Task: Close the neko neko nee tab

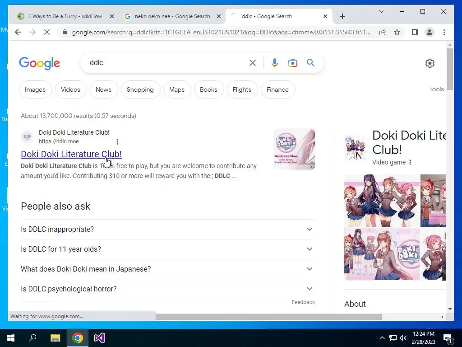Action: 219,16
